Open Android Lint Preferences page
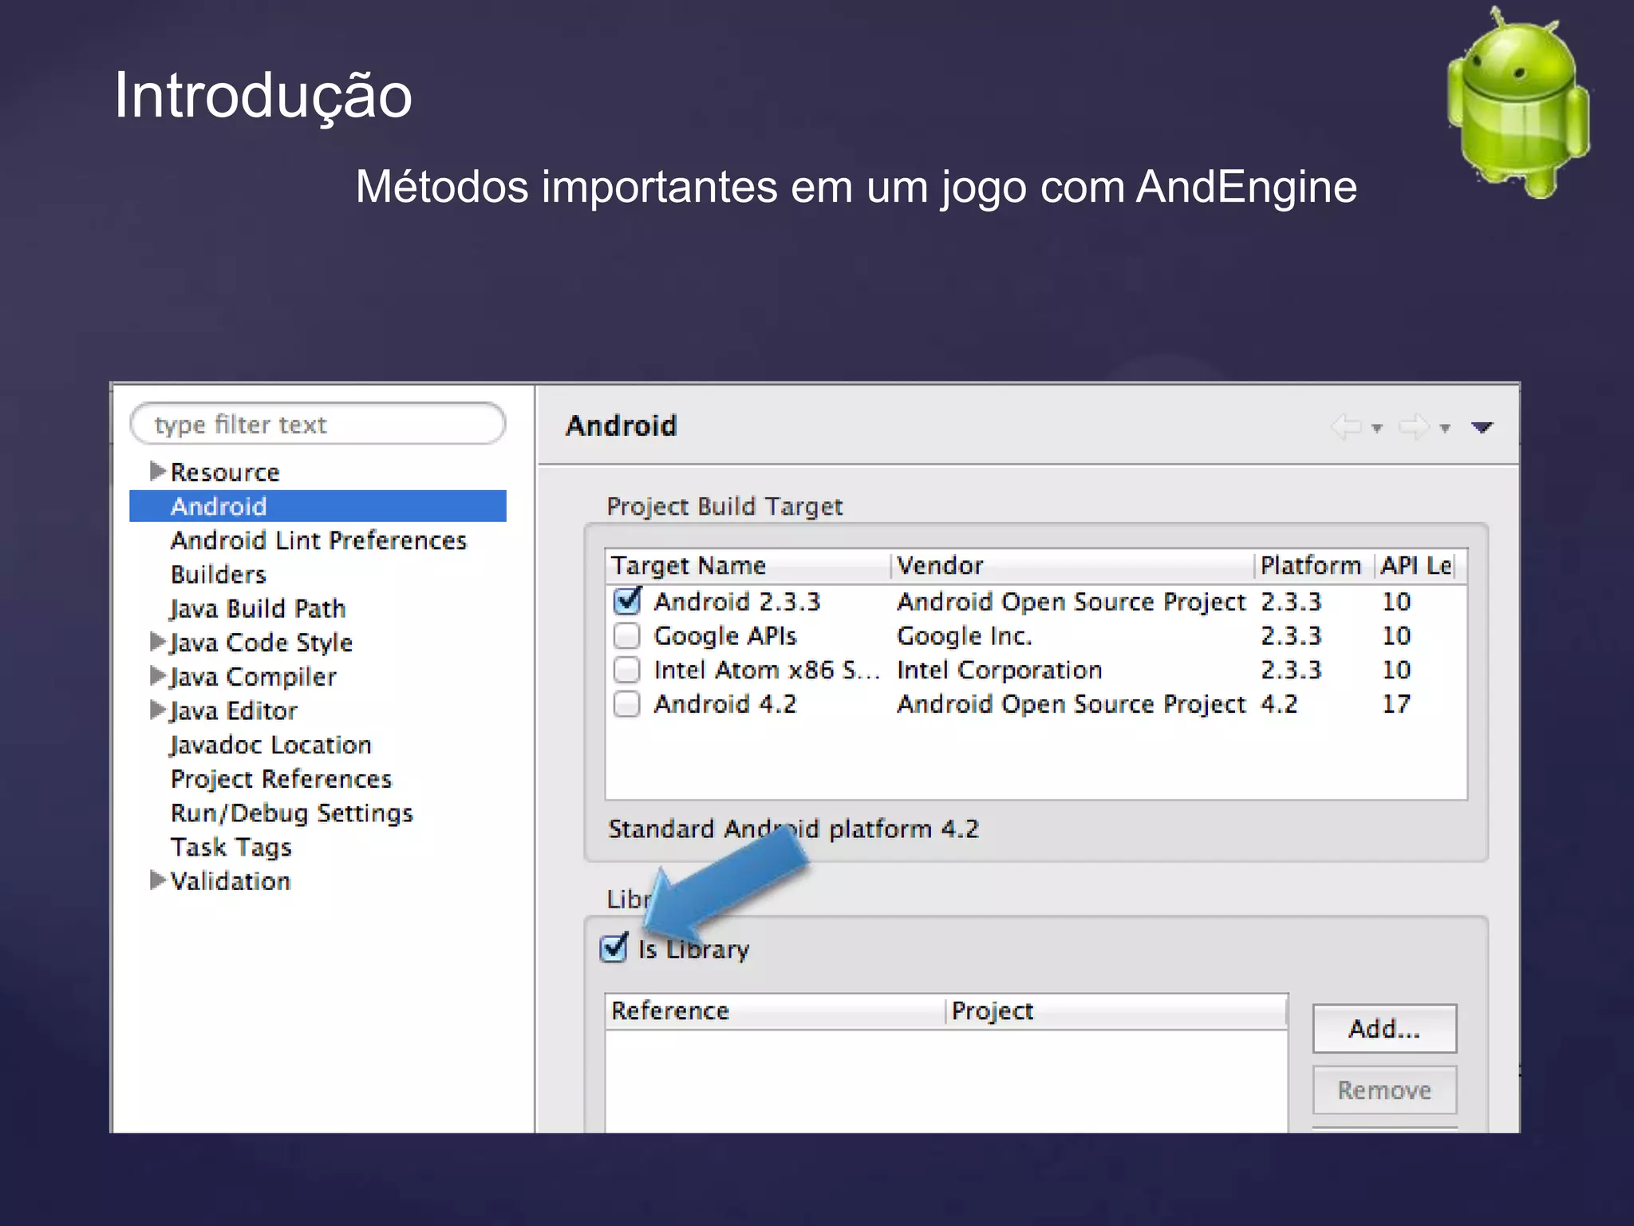The image size is (1634, 1226). click(318, 540)
